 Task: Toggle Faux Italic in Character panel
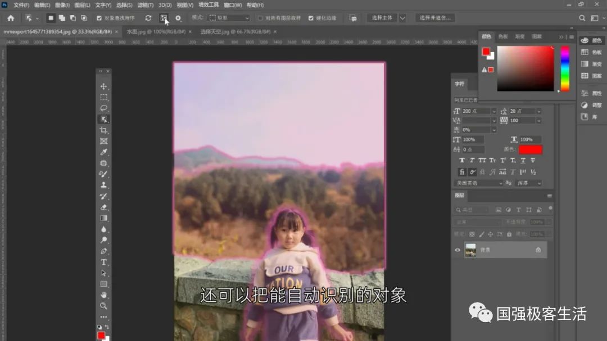point(472,160)
